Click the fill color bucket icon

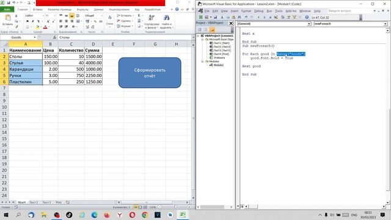pos(37,27)
